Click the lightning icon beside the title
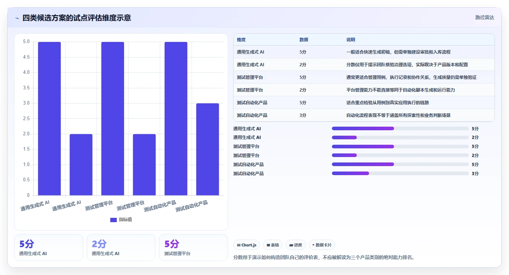This screenshot has height=275, width=509. pos(17,18)
